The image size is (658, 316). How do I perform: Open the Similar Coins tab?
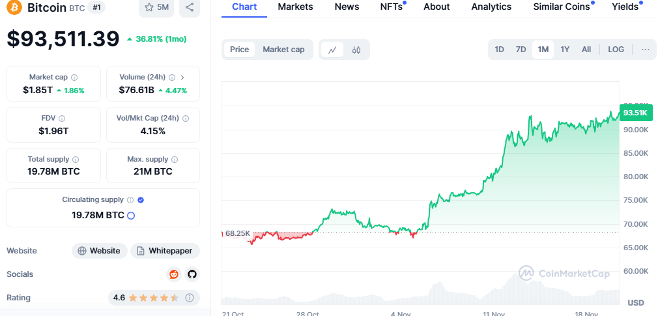[562, 7]
